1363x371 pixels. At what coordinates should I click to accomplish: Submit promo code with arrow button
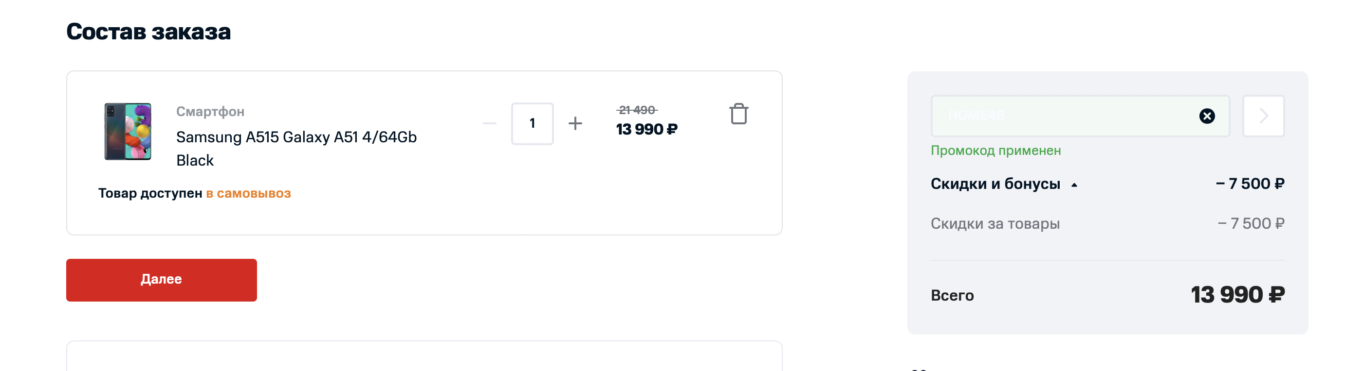click(x=1263, y=116)
